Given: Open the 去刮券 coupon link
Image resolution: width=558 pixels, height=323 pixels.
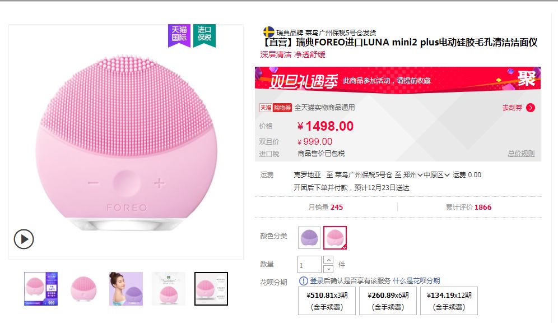Looking at the screenshot, I should pos(511,108).
